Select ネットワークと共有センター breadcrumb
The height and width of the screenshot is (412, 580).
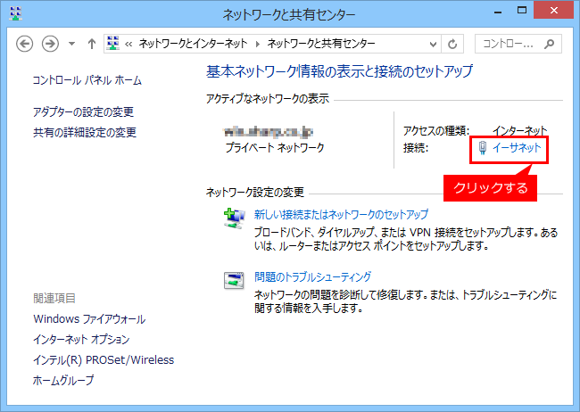tap(321, 44)
